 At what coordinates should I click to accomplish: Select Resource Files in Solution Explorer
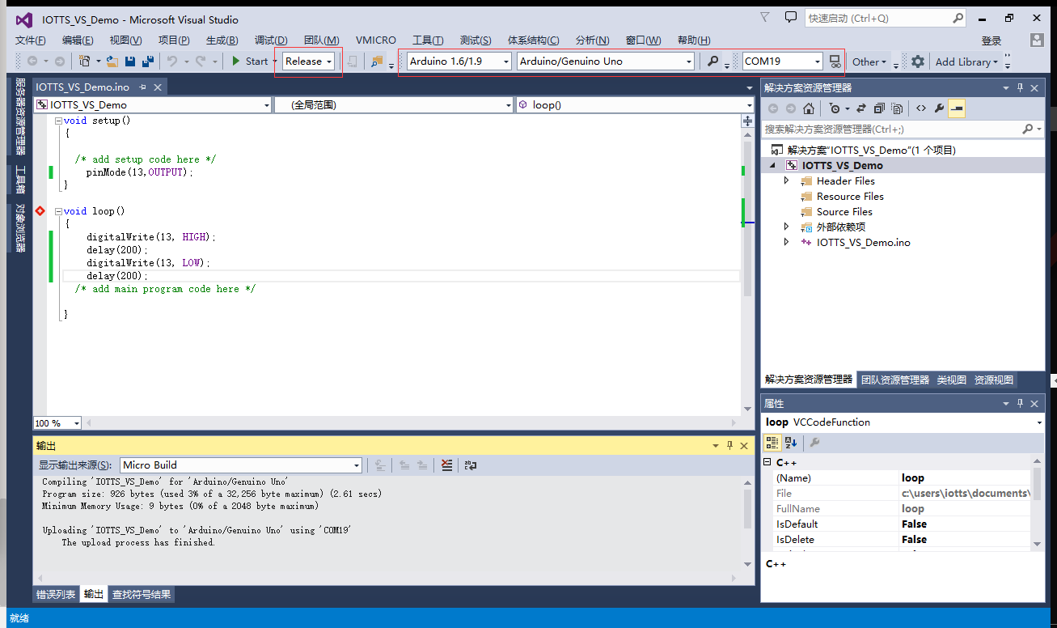coord(850,196)
